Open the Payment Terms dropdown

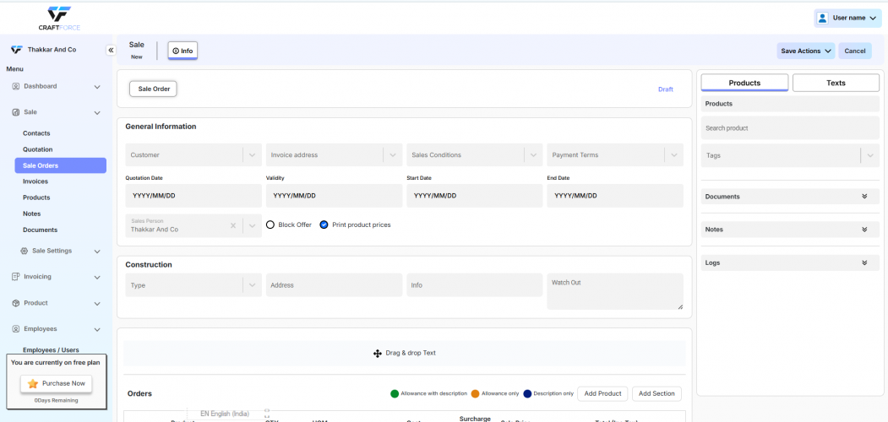click(673, 155)
